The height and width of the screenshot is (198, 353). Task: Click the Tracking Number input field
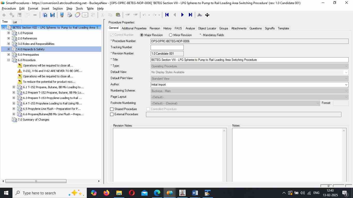point(167,47)
